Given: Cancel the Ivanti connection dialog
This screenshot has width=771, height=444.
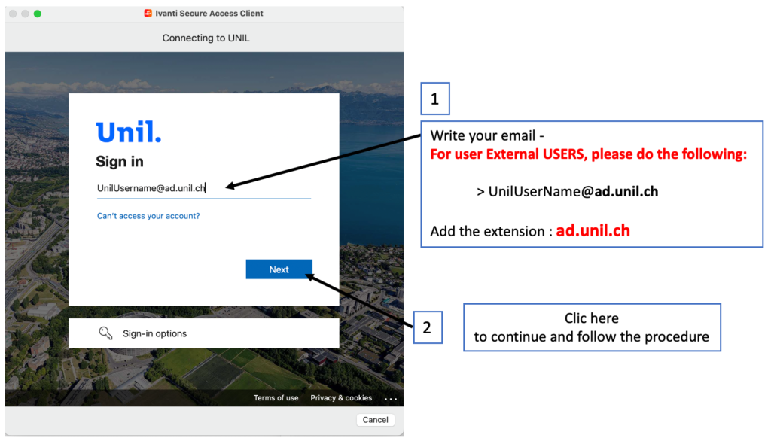Looking at the screenshot, I should click(375, 420).
